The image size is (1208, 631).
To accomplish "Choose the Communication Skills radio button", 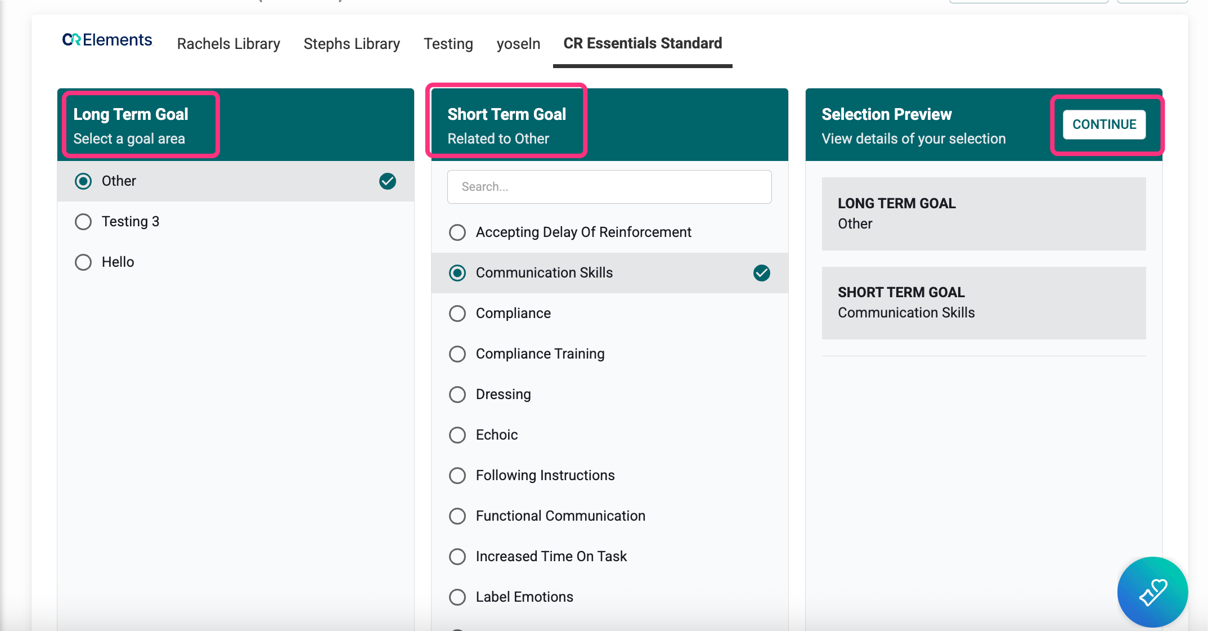I will [457, 273].
